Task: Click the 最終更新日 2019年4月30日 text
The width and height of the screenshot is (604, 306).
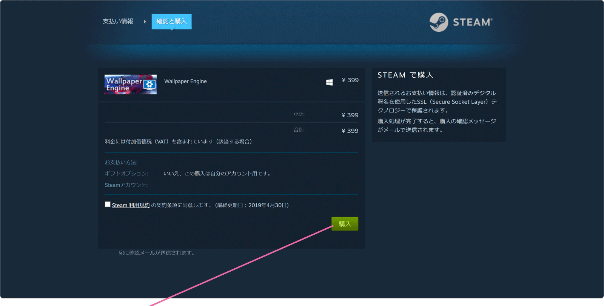Action: point(252,205)
